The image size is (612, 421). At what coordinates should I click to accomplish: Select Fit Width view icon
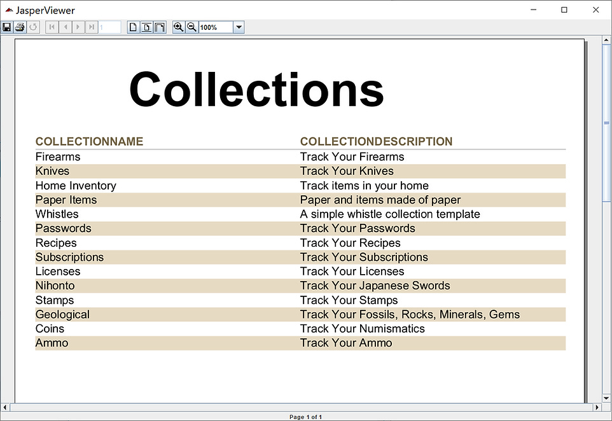pyautogui.click(x=160, y=27)
